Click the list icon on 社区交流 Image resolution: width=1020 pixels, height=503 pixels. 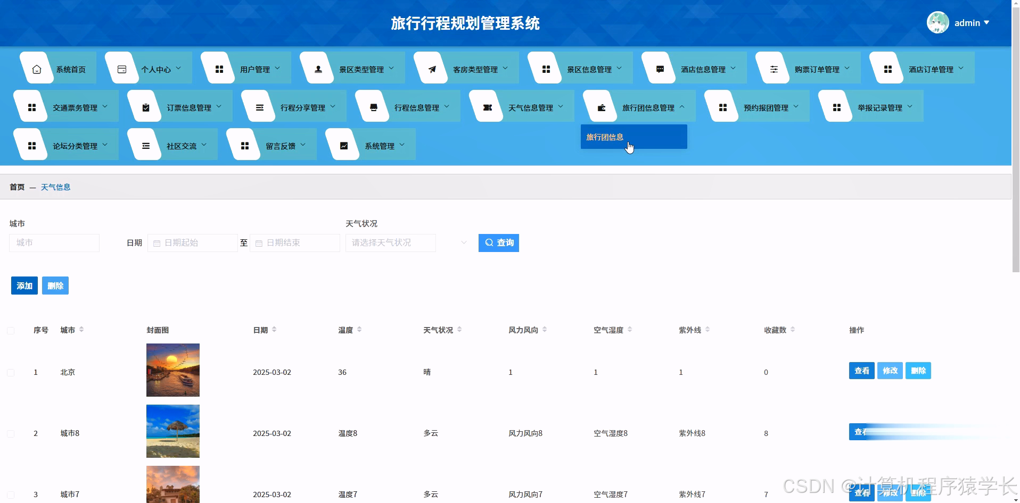(145, 144)
